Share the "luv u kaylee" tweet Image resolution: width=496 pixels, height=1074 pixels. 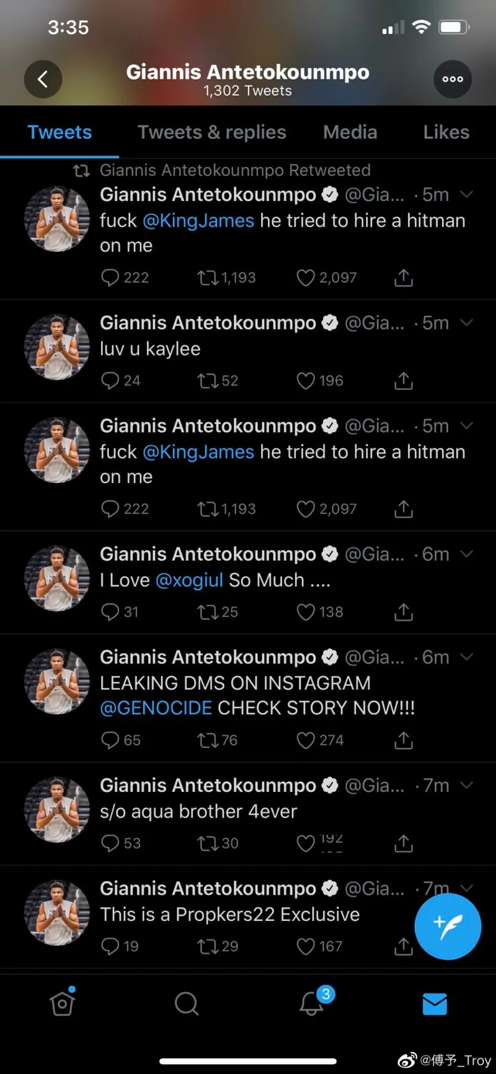pos(404,381)
